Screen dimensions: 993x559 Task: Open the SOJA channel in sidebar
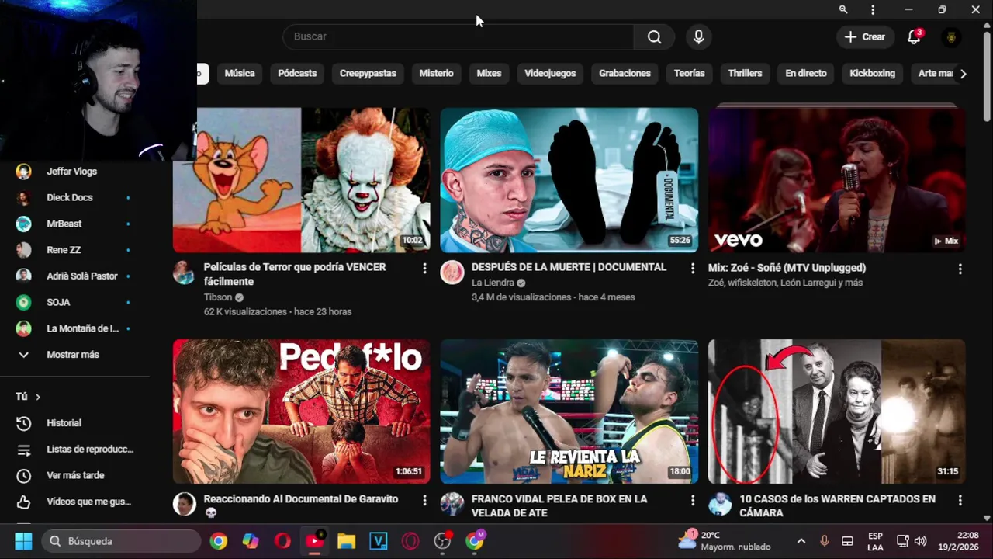tap(75, 302)
